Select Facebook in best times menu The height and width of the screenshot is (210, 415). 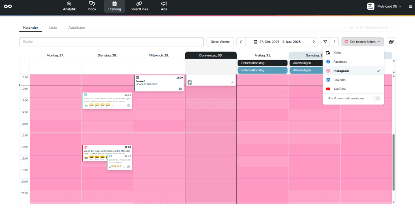click(353, 62)
